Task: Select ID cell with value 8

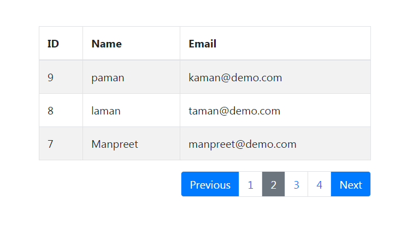Action: [x=61, y=111]
